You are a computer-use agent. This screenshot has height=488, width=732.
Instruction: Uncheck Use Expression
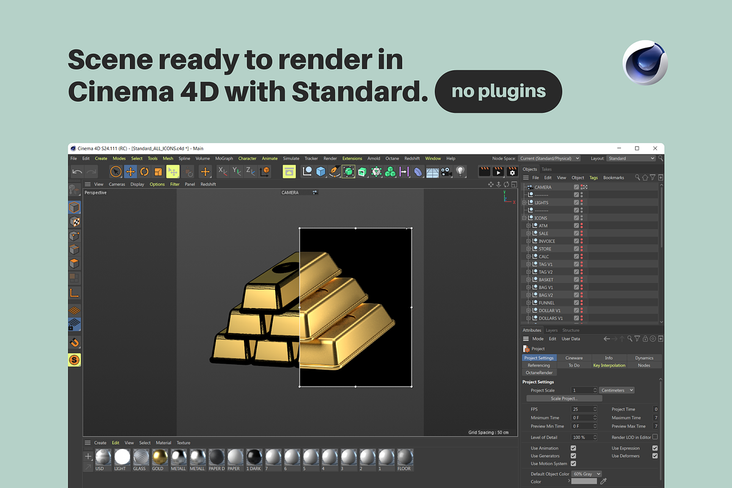[x=655, y=448]
